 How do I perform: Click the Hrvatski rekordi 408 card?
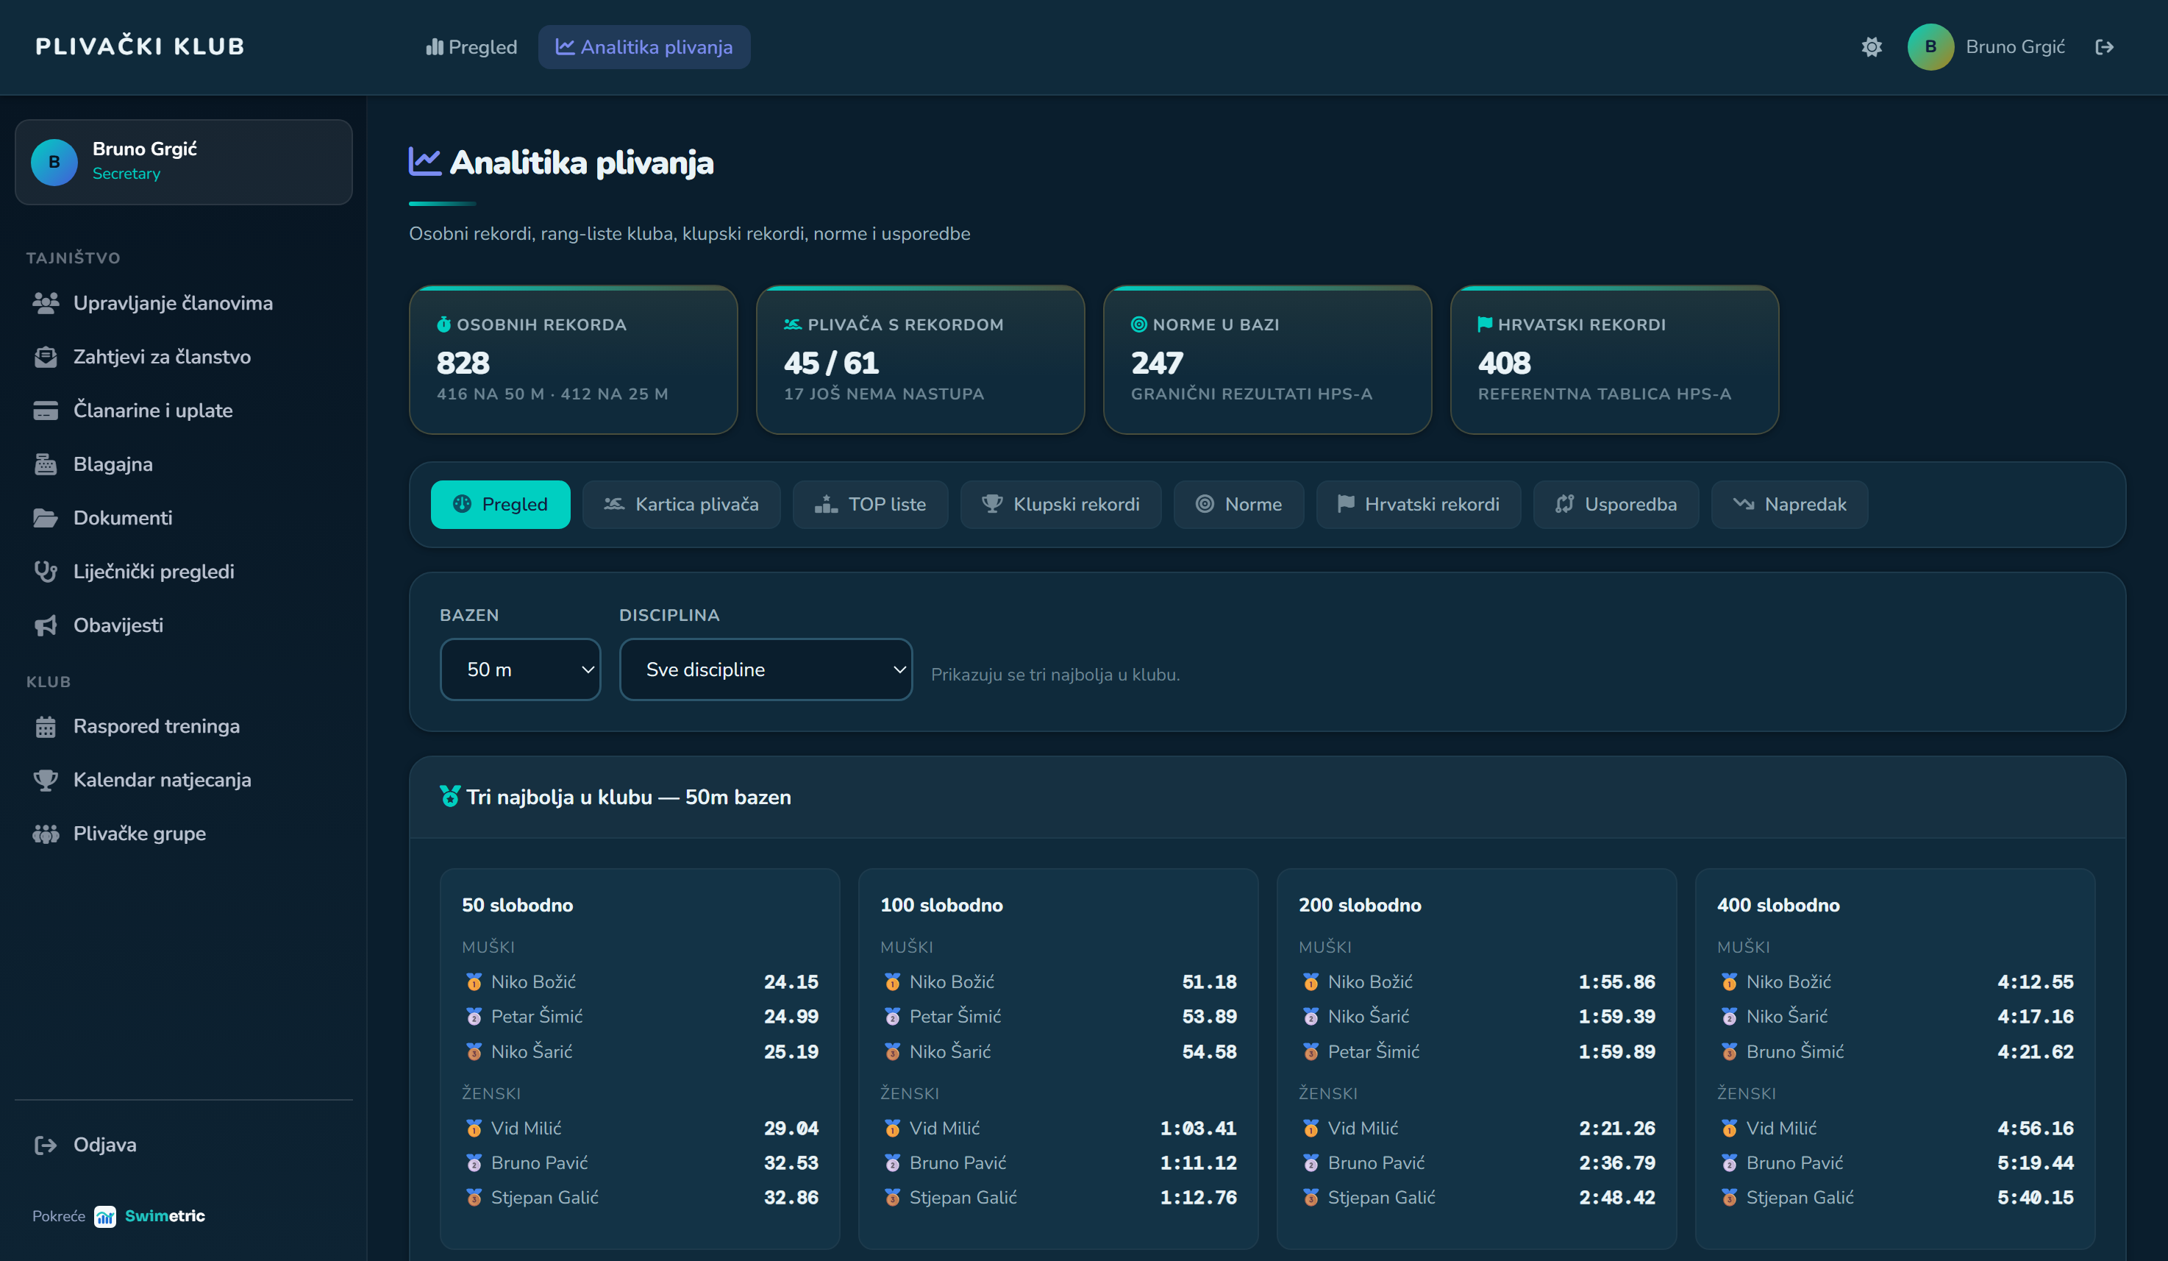[x=1615, y=360]
